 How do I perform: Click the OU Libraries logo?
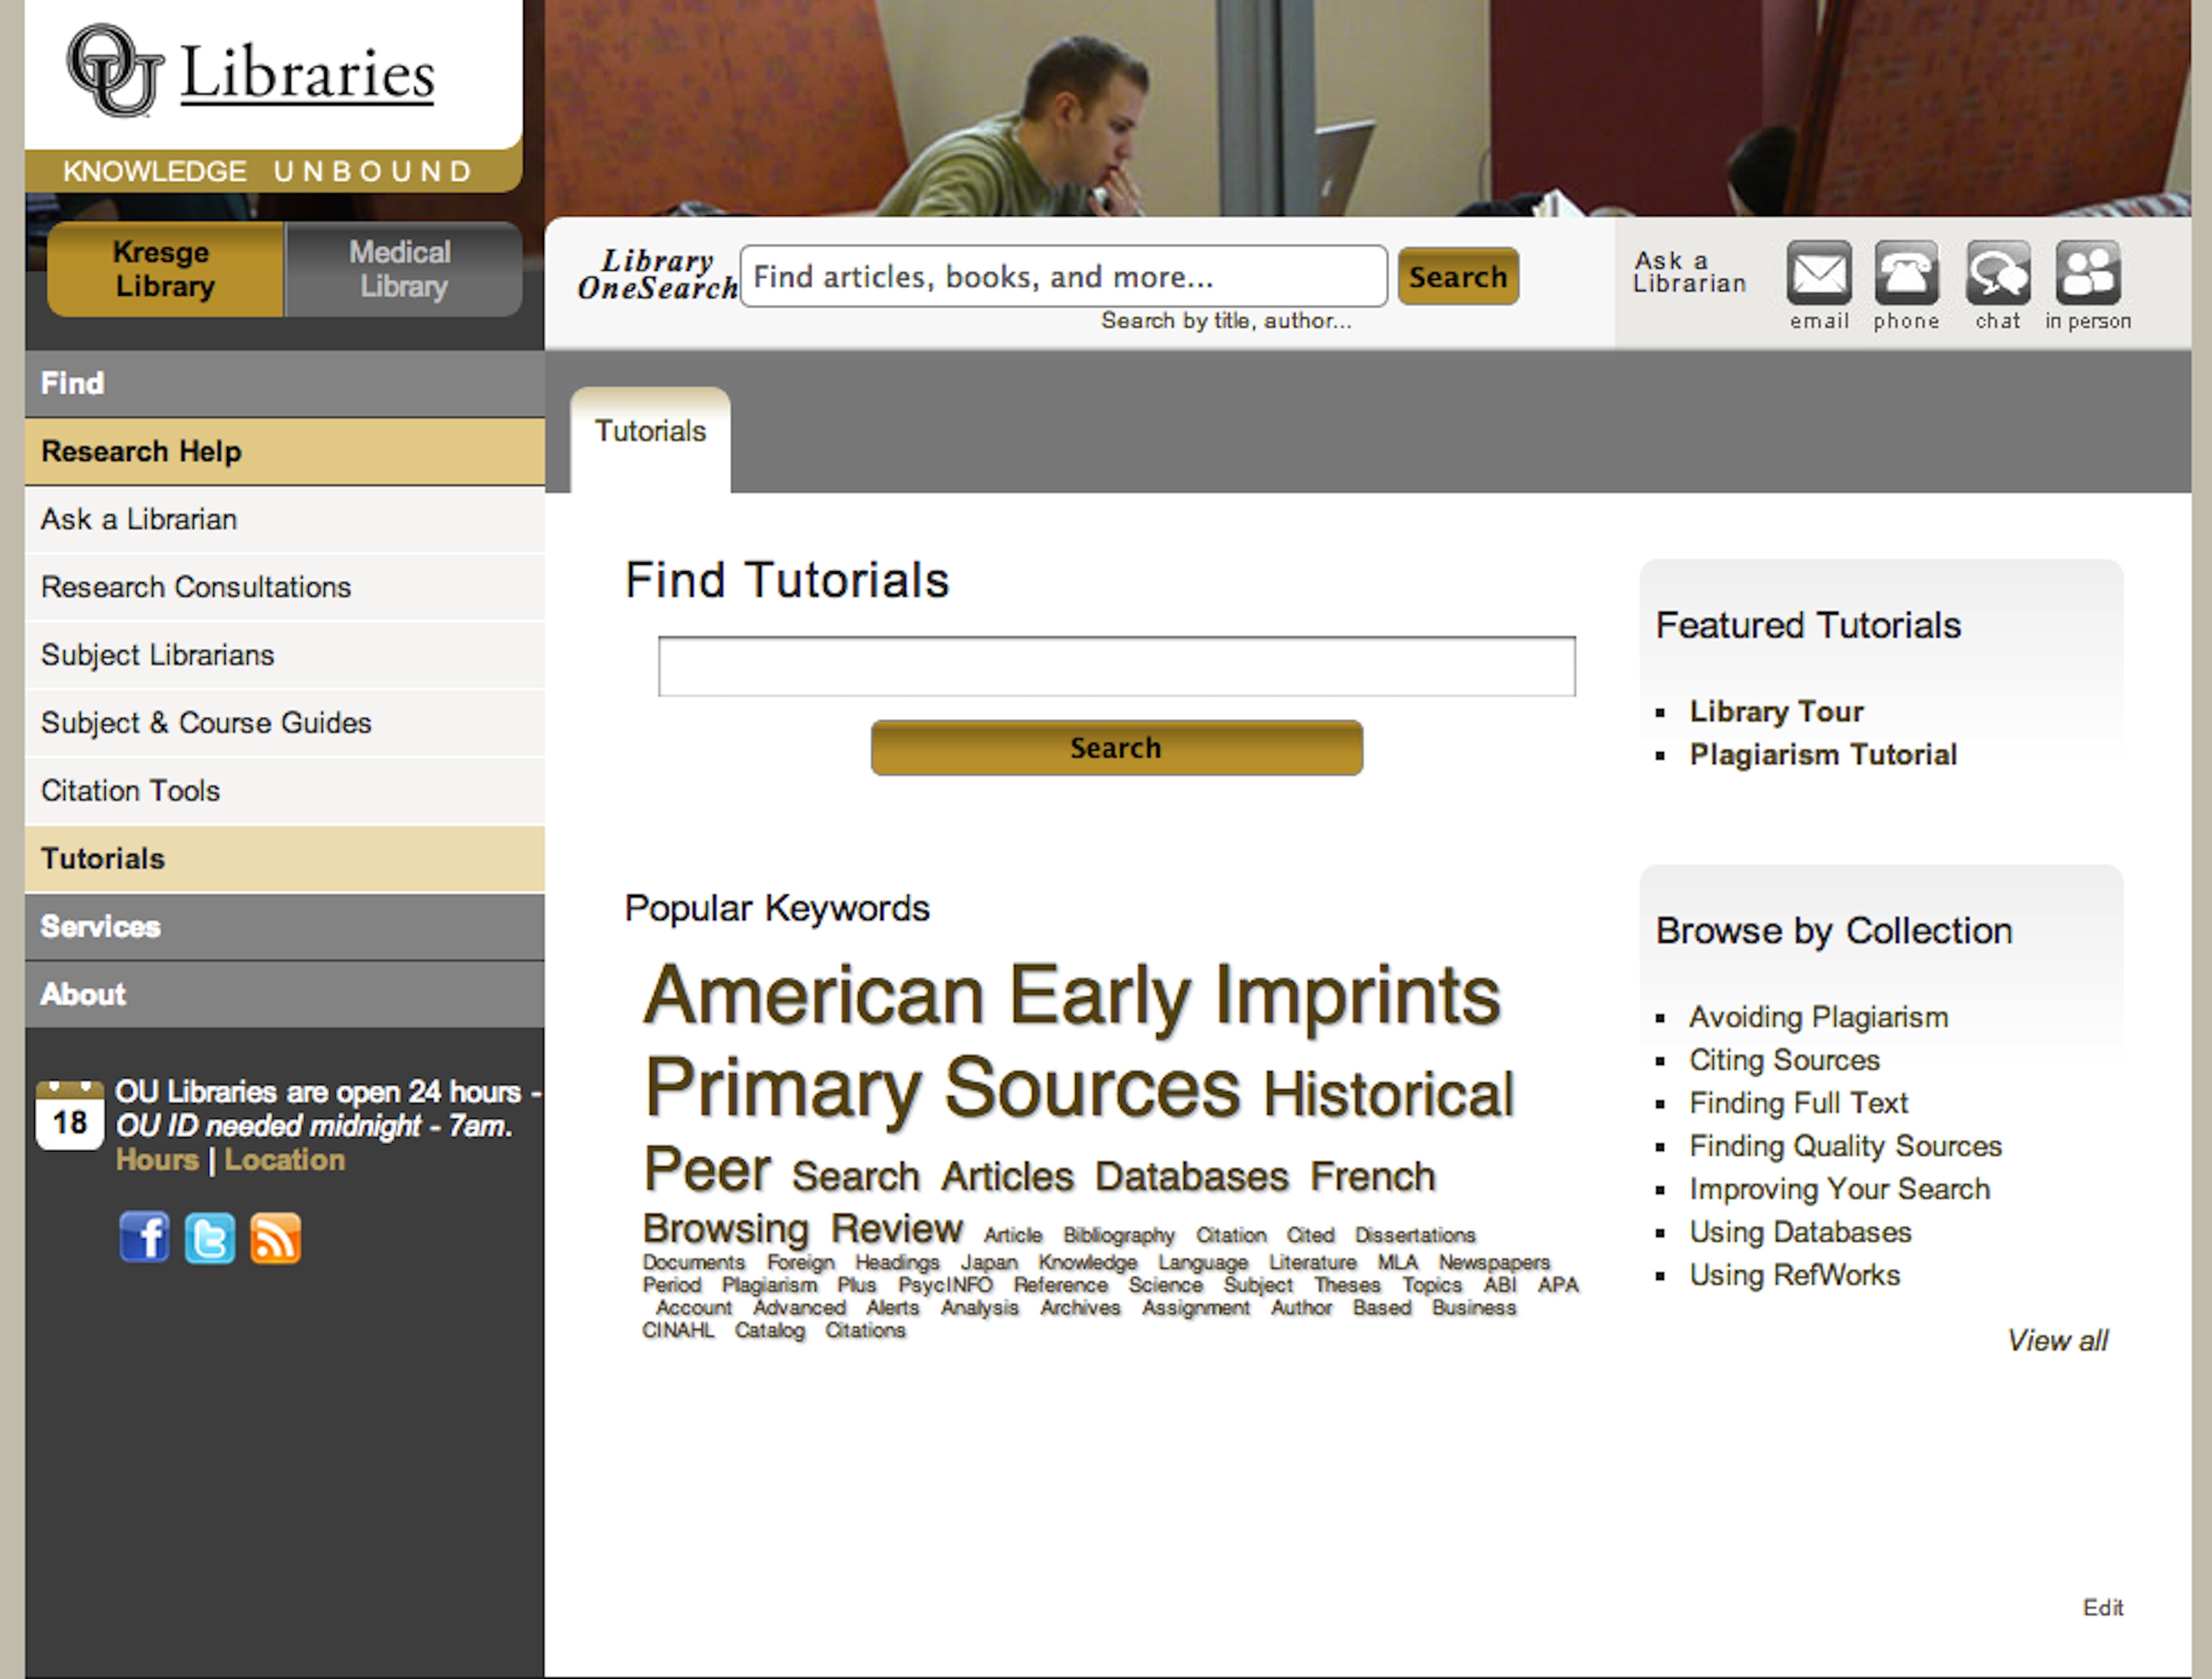250,72
